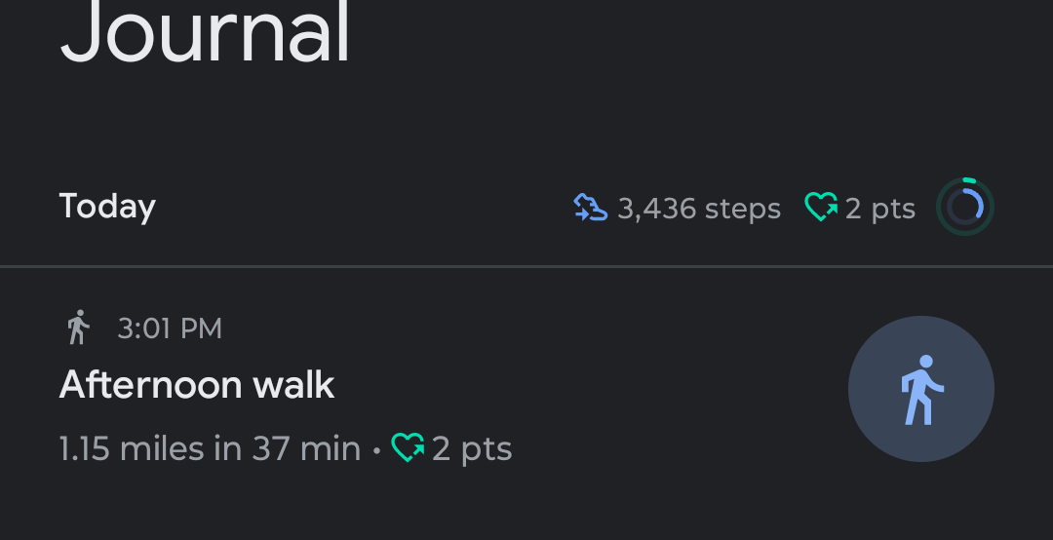Tap the heart icon in walk details
Screen dimensions: 1053x540
click(x=408, y=447)
